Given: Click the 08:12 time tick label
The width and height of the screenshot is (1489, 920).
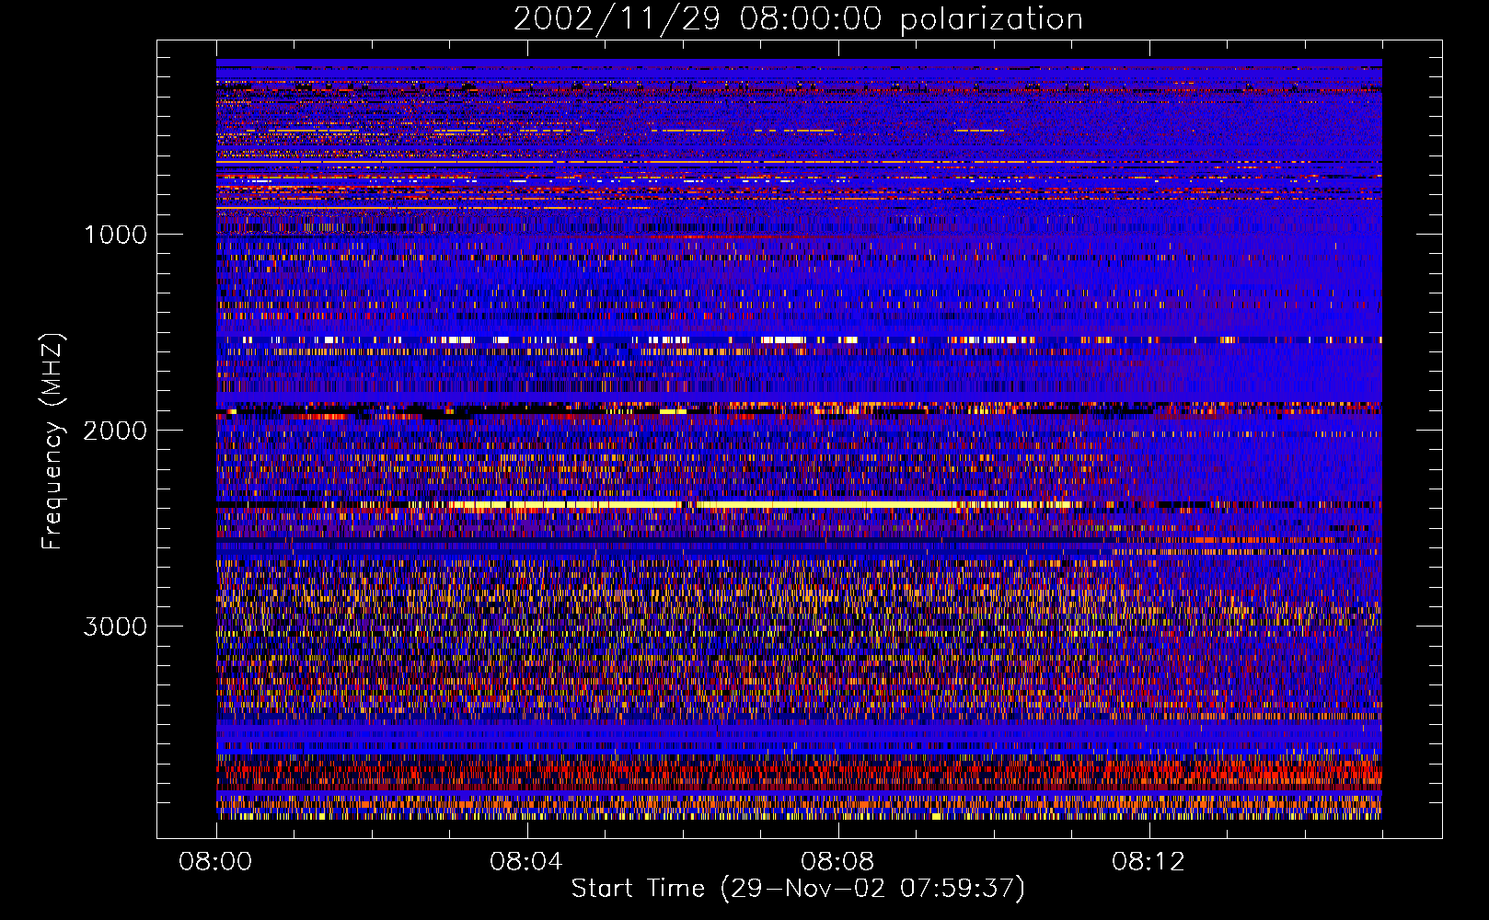Looking at the screenshot, I should click(1148, 862).
